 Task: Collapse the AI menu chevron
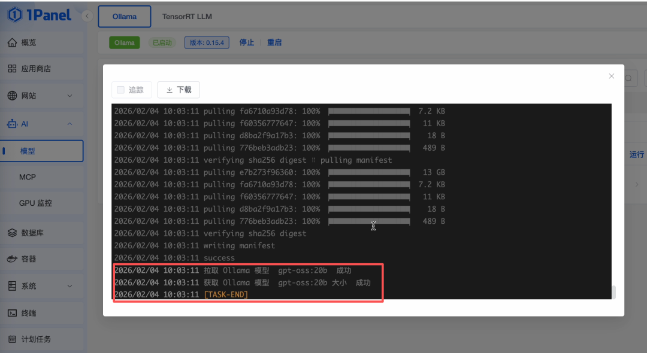[69, 124]
